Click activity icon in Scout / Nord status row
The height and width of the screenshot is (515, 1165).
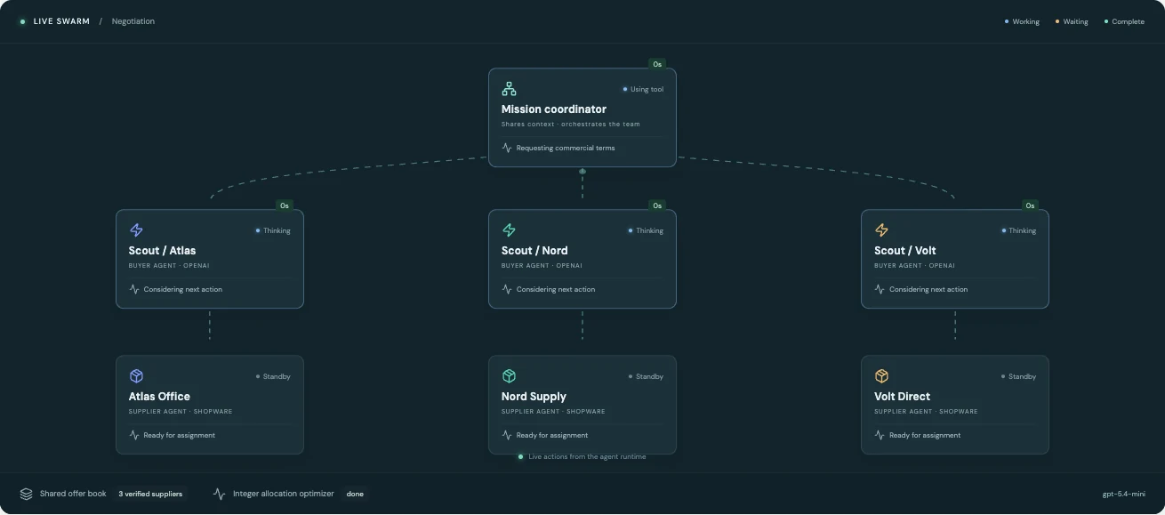click(x=507, y=289)
